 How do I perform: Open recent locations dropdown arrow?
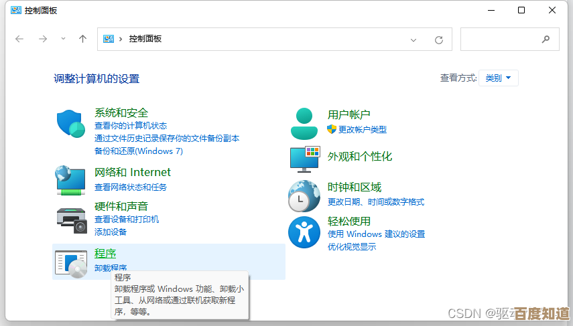[63, 39]
